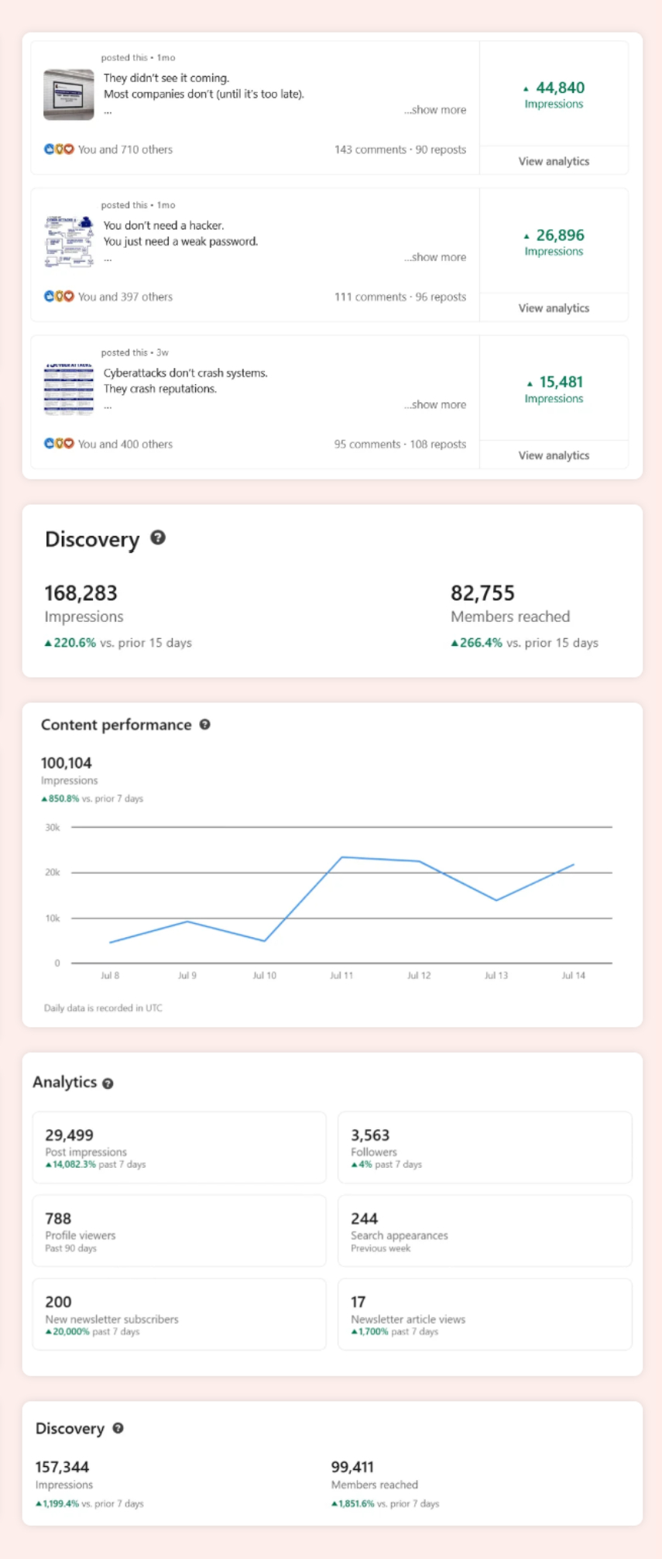The width and height of the screenshot is (662, 1559).
Task: Open the 108 reposts link
Action: [438, 444]
